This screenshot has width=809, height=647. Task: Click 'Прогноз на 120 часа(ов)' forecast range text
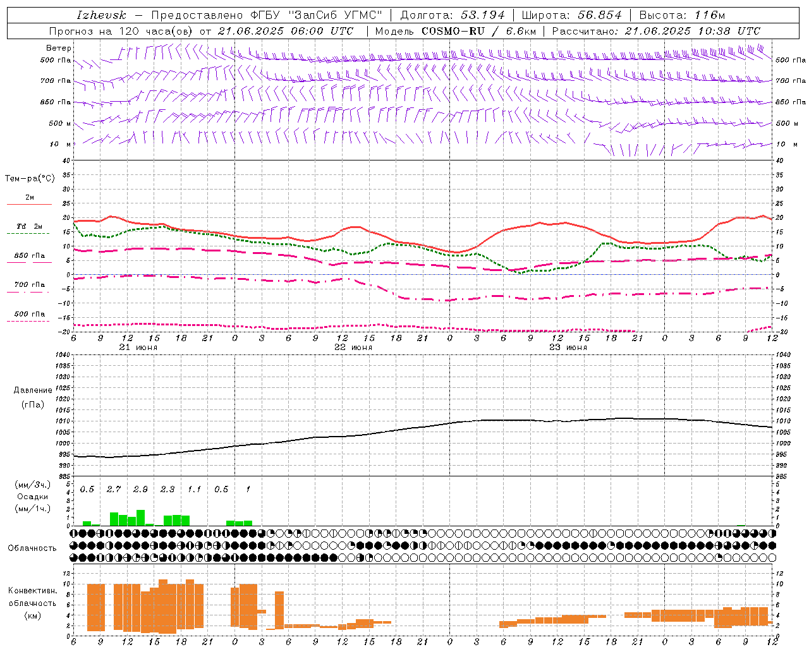121,31
